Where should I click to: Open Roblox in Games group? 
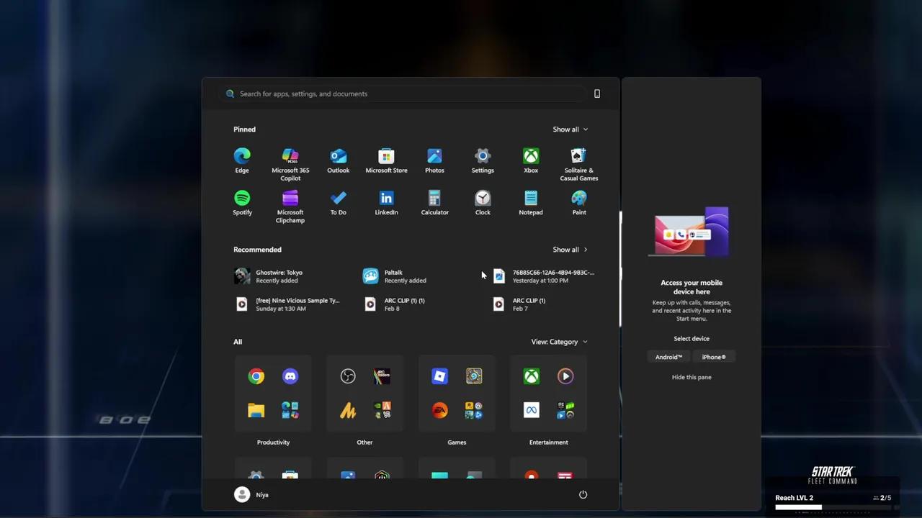pyautogui.click(x=439, y=376)
